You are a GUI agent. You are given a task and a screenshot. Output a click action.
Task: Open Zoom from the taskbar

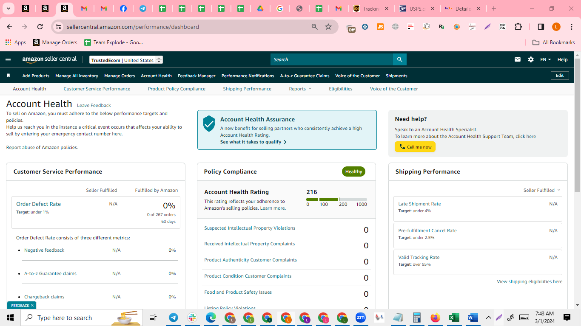[361, 318]
